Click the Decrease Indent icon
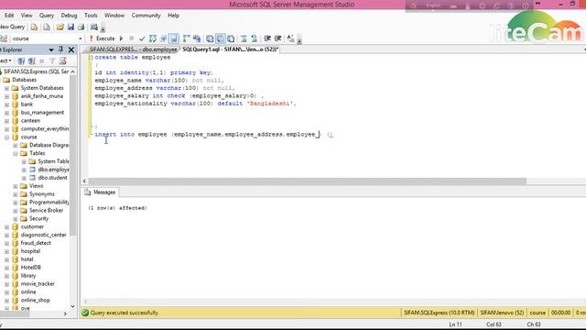The height and width of the screenshot is (330, 586). tap(267, 38)
